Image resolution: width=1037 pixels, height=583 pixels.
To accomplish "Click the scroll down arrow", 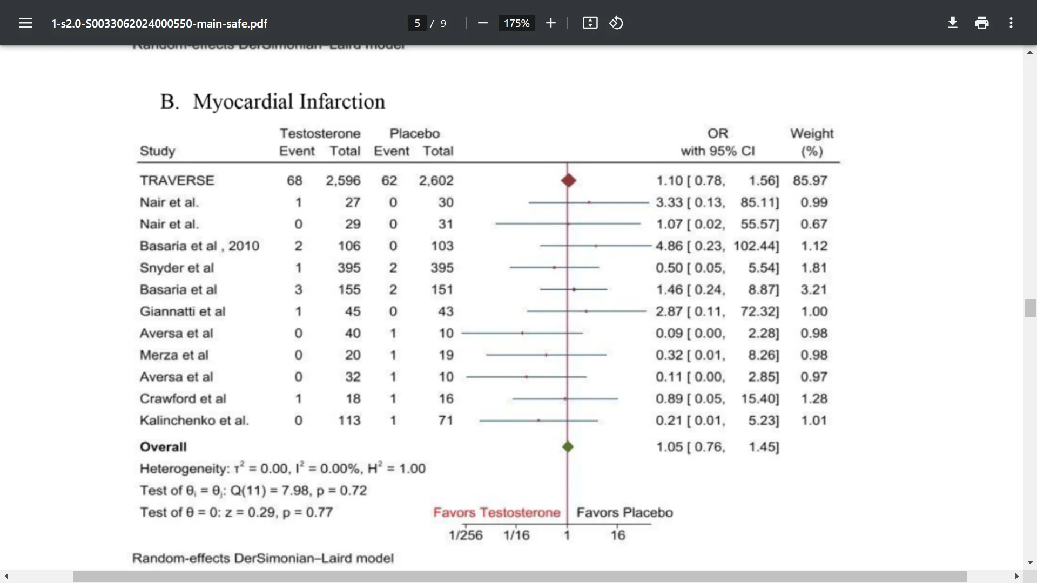I will (x=1030, y=562).
